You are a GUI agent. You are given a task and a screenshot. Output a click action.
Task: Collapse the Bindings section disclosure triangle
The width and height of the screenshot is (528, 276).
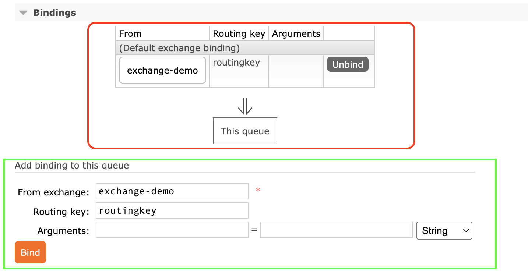[x=23, y=12]
